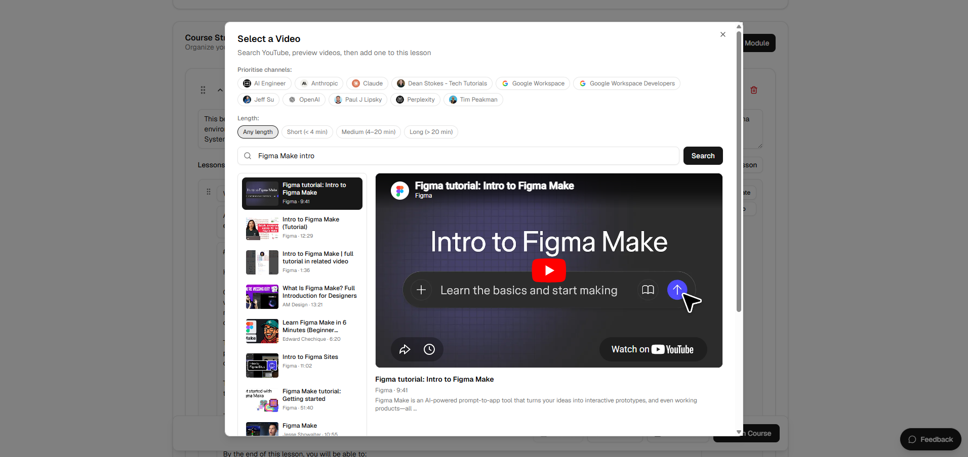Play the video with the red YouTube button
968x457 pixels.
(549, 270)
